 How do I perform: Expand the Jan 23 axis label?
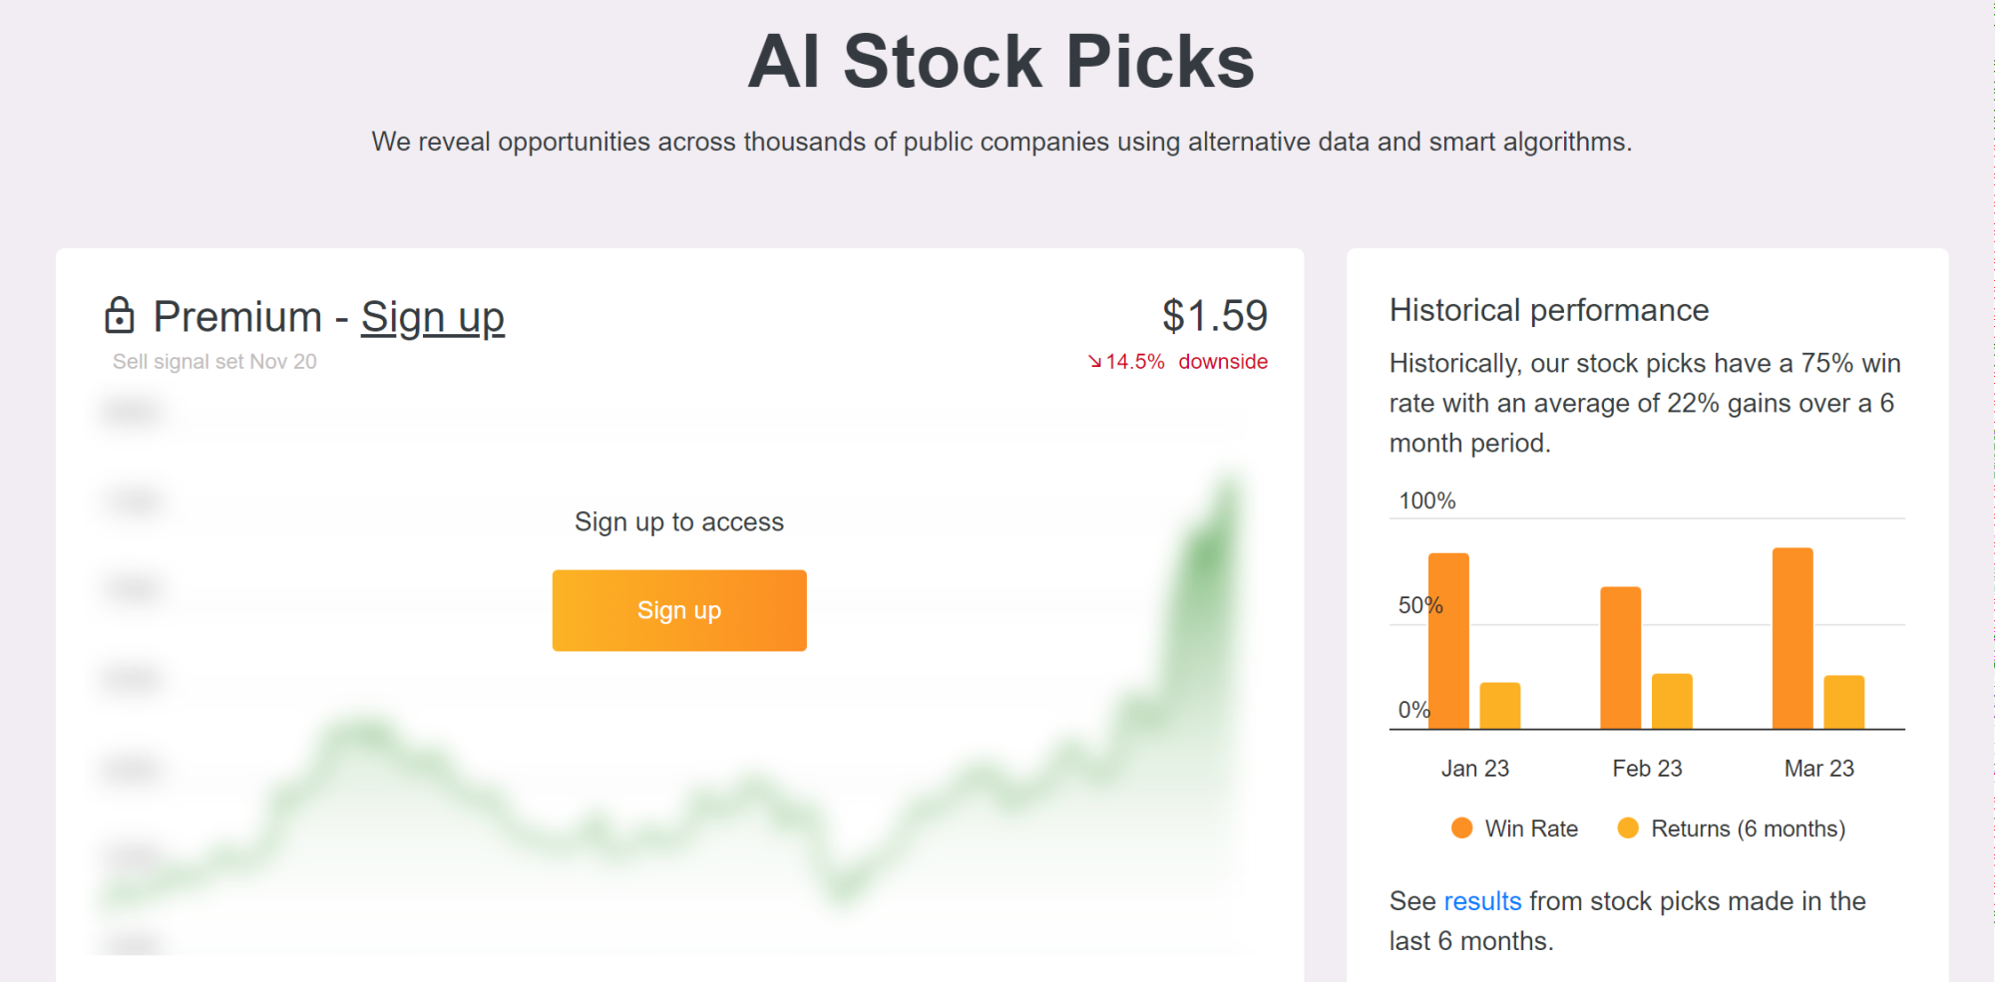click(1475, 768)
